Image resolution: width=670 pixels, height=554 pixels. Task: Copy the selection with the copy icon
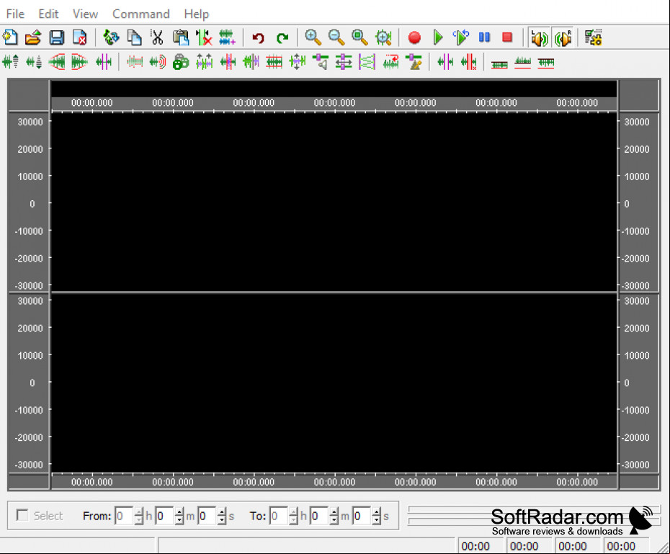135,37
